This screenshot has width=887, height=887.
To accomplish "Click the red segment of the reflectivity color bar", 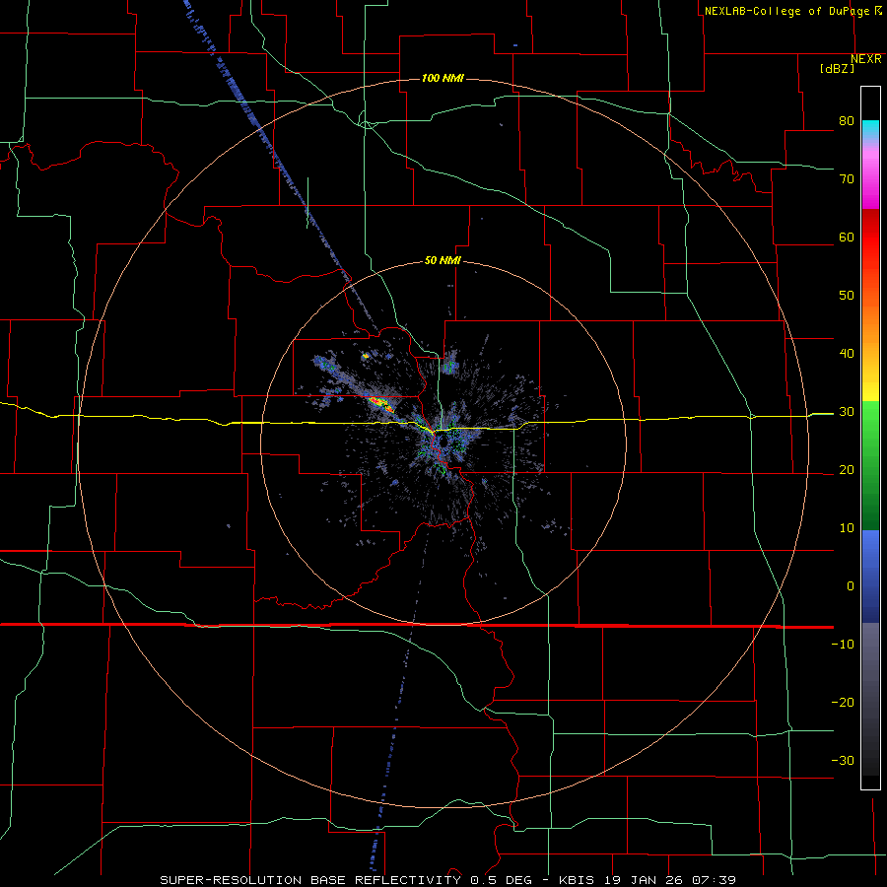I will [870, 238].
